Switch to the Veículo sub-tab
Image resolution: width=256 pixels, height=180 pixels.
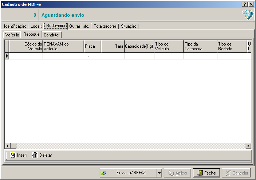tap(12, 35)
